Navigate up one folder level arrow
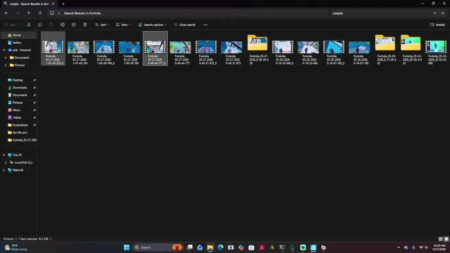The height and width of the screenshot is (253, 450). click(x=29, y=13)
